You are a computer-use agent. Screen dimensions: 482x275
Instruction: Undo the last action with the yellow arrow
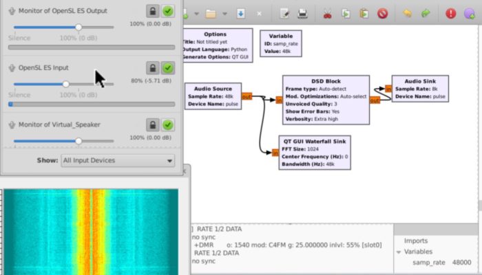[408, 13]
